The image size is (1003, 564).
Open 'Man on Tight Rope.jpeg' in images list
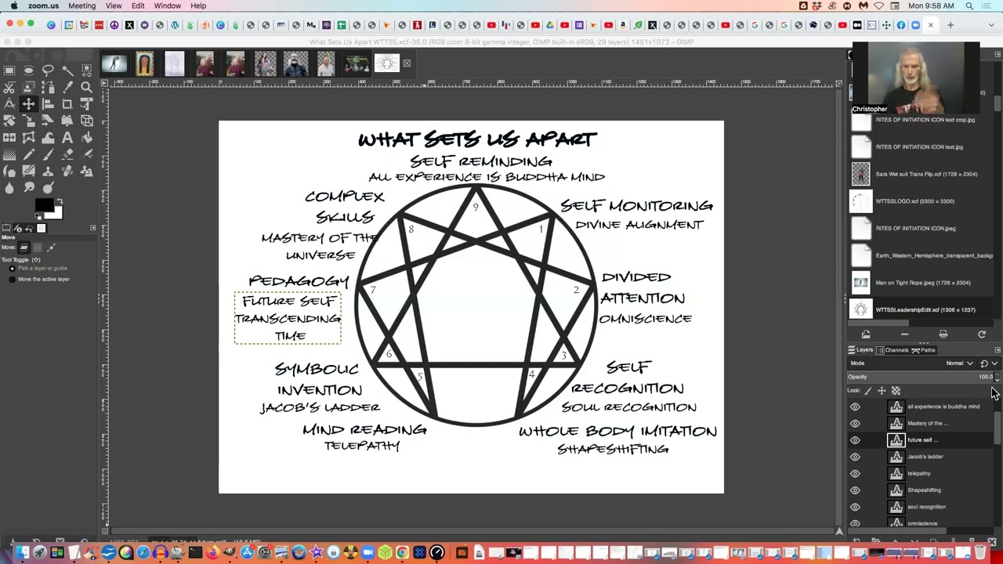pos(923,283)
